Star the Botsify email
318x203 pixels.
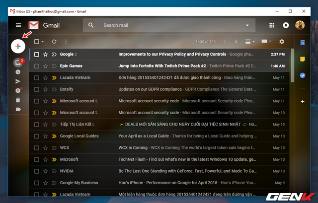(x=45, y=89)
